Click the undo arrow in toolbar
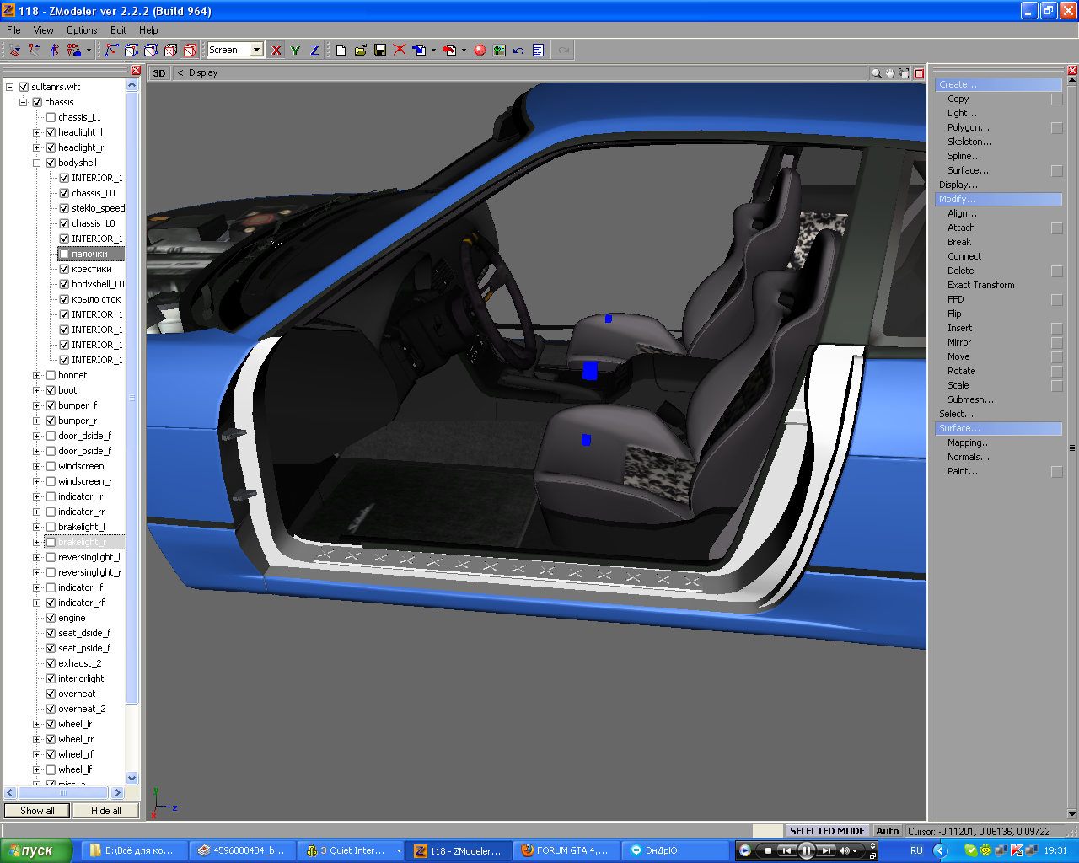This screenshot has width=1079, height=863. click(518, 51)
